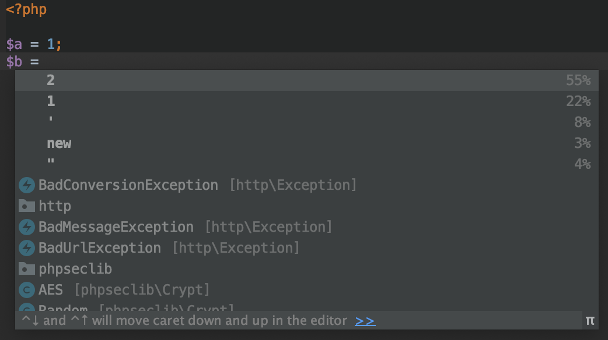Click the BadConversionException lightning icon
The height and width of the screenshot is (340, 608).
coord(27,185)
